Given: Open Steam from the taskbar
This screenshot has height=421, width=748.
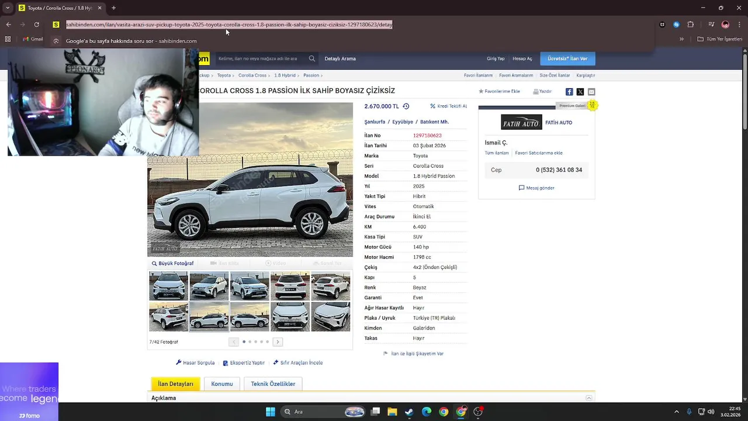Looking at the screenshot, I should coord(409,412).
